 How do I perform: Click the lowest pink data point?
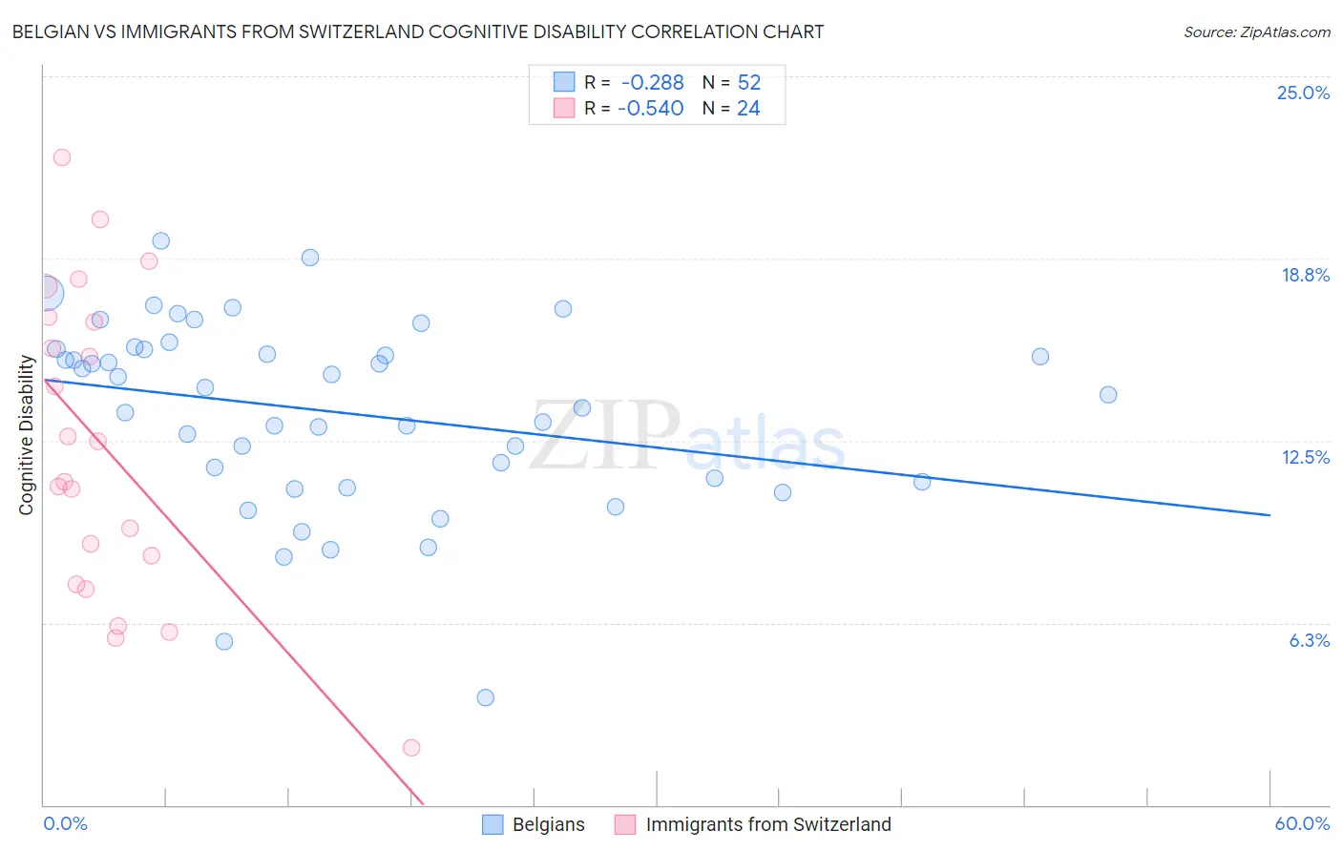[411, 747]
